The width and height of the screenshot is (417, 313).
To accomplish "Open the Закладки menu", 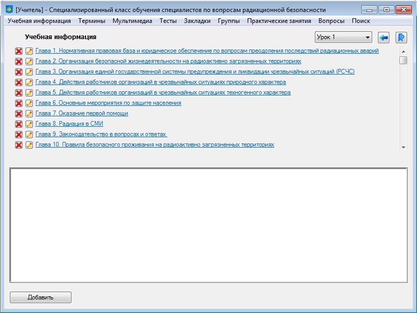I will (x=197, y=21).
